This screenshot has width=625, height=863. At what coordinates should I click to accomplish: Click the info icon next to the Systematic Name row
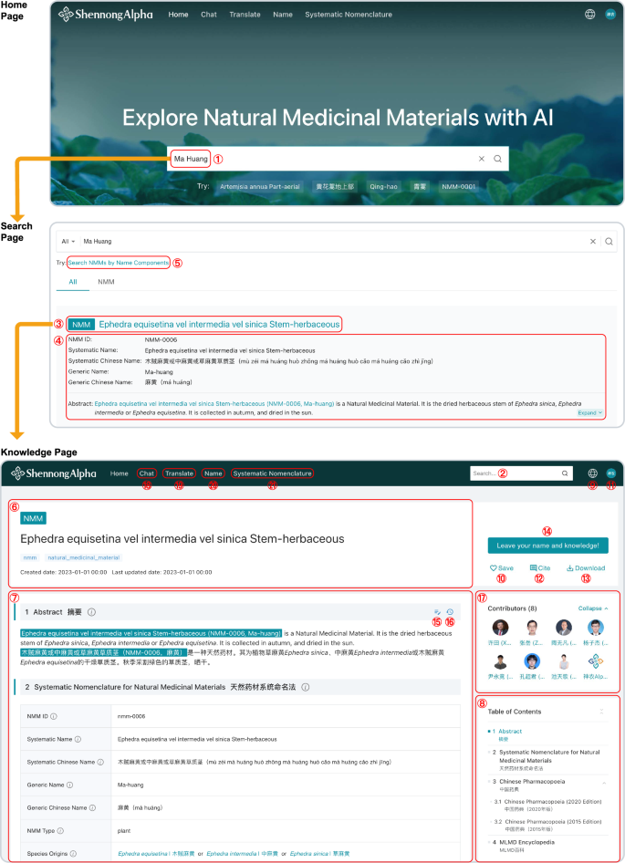(x=78, y=739)
